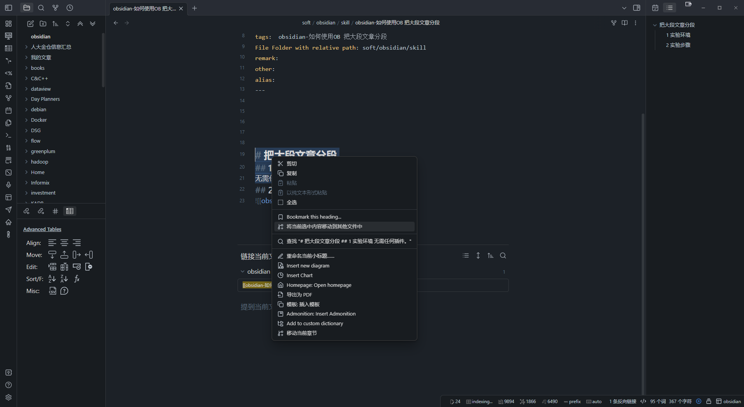Choose 剪切 from context menu

(344, 164)
